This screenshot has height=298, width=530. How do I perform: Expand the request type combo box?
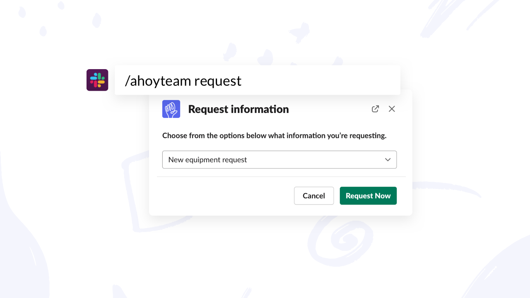pyautogui.click(x=279, y=160)
